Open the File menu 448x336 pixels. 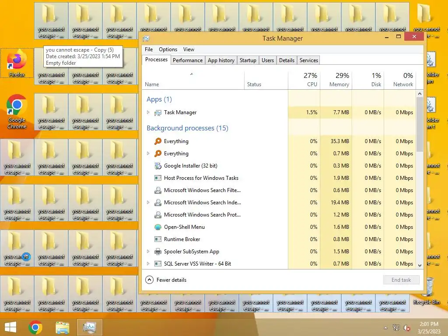click(149, 49)
